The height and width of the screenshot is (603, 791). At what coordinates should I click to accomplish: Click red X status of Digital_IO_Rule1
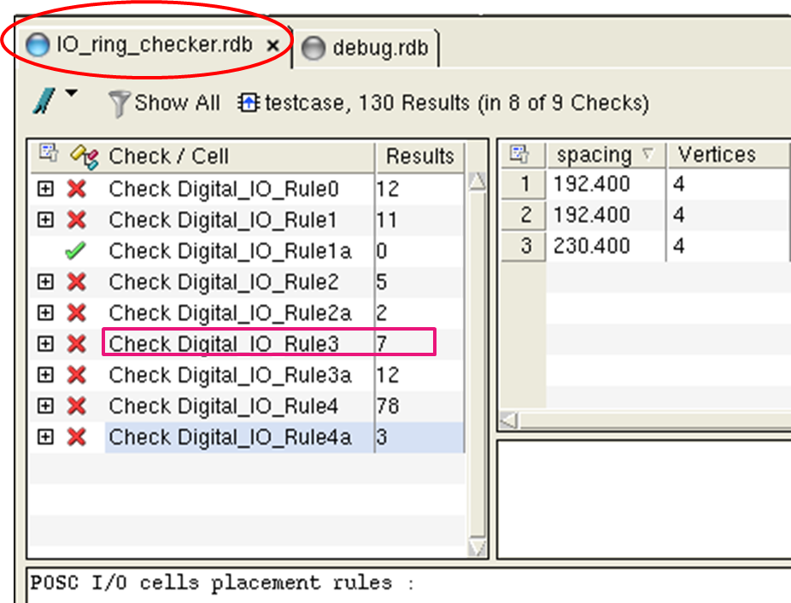(76, 220)
